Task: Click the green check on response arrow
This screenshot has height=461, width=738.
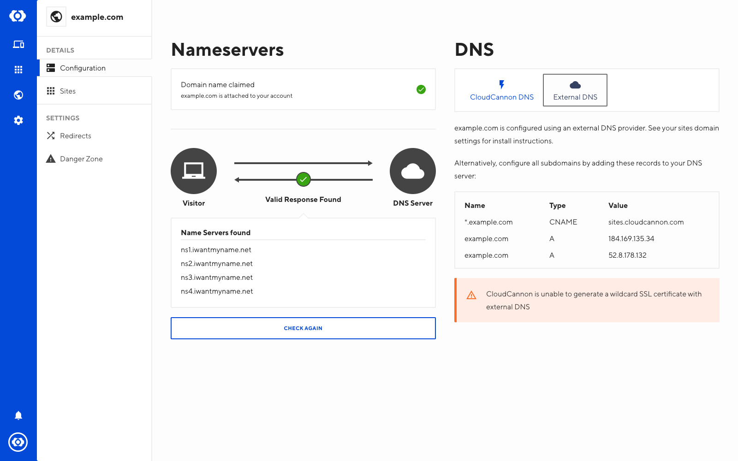Action: point(304,179)
